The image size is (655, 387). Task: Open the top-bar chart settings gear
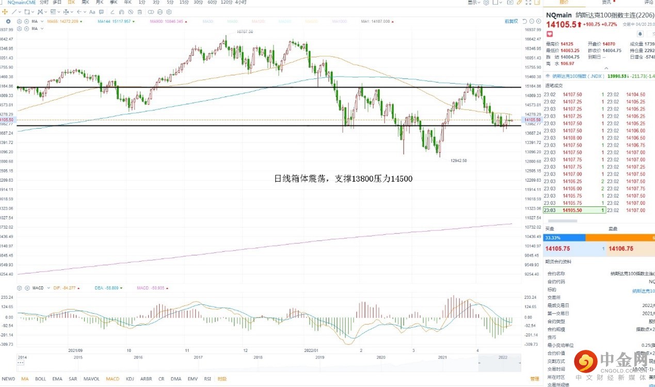tap(486, 2)
